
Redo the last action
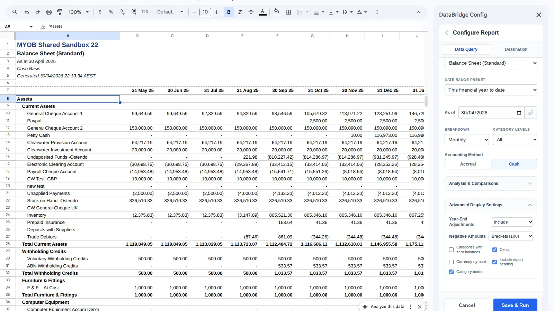(x=37, y=12)
